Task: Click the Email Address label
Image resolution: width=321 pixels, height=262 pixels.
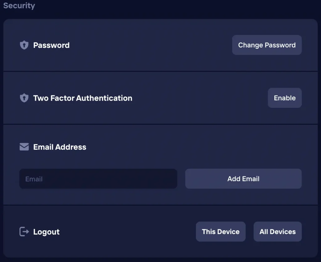Action: tap(60, 147)
